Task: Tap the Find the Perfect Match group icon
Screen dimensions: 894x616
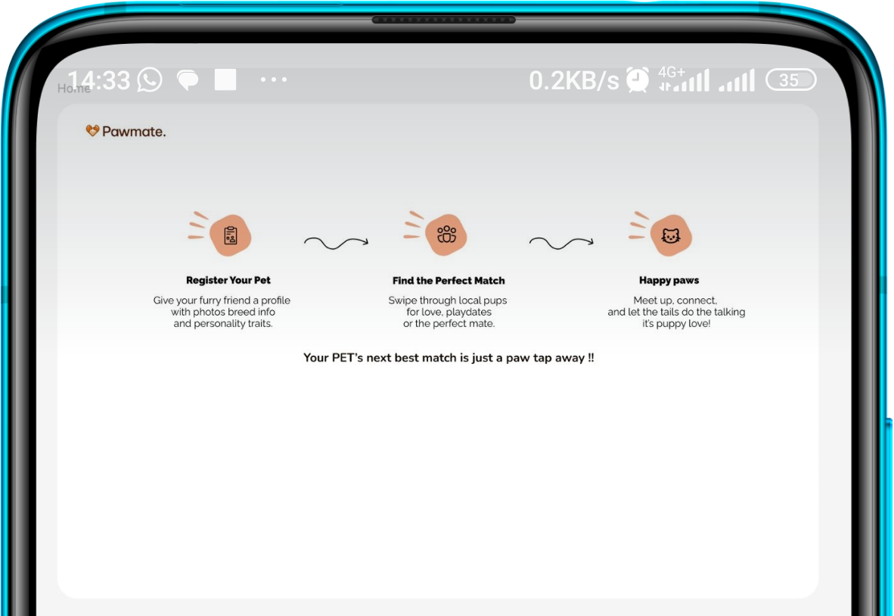Action: click(x=446, y=235)
